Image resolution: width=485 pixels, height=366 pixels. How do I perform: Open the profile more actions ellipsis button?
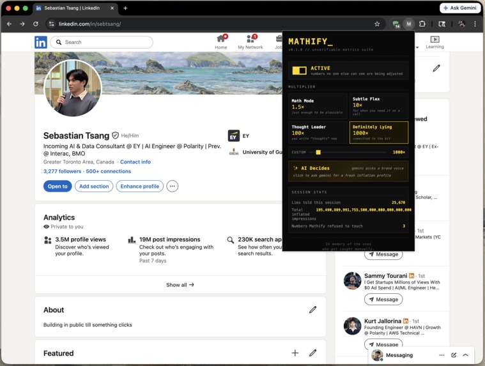pyautogui.click(x=173, y=186)
